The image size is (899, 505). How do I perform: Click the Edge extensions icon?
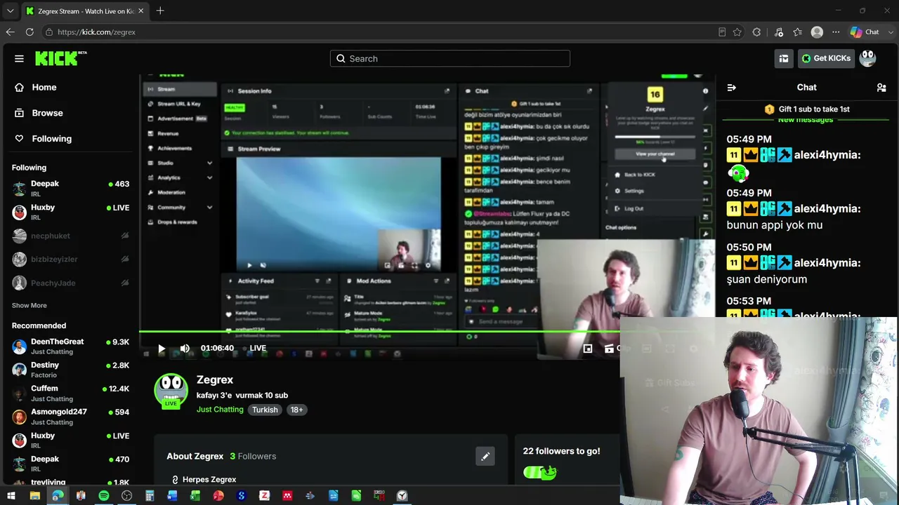coord(756,32)
